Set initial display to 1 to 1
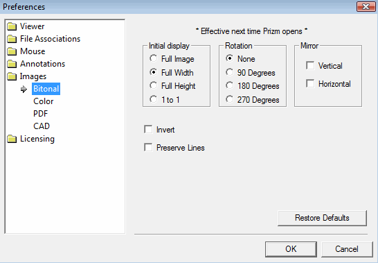Screen dimensions: 378x263 165,100
